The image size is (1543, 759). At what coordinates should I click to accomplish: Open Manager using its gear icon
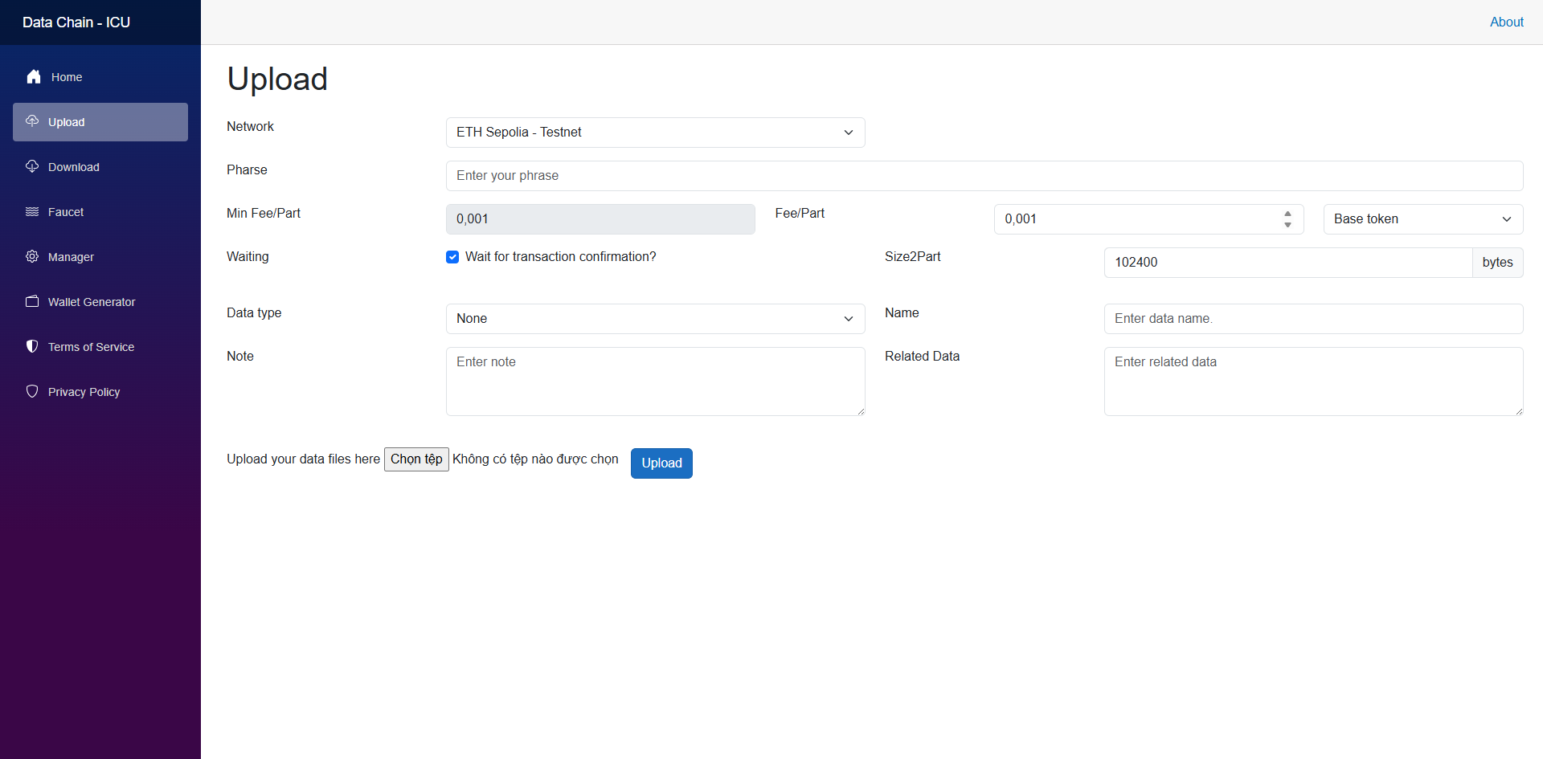click(x=32, y=256)
